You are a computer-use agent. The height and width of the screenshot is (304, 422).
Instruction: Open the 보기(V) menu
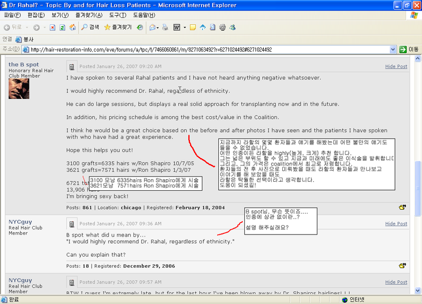coord(60,15)
